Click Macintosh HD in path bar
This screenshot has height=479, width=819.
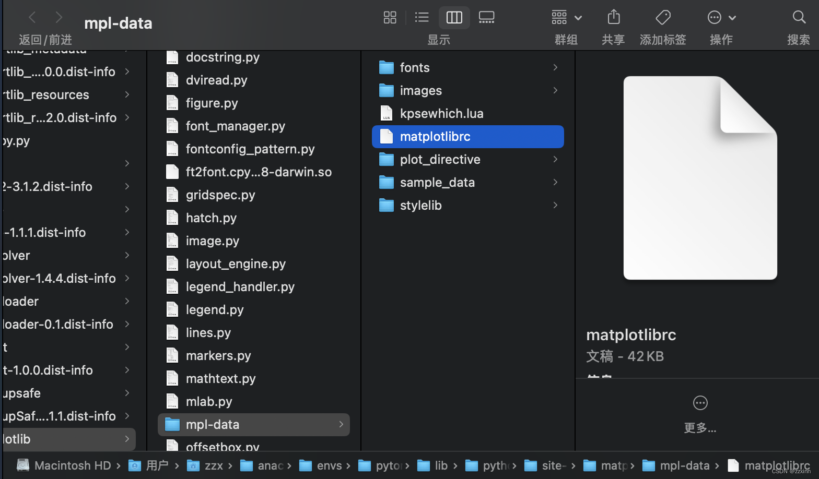pyautogui.click(x=64, y=465)
